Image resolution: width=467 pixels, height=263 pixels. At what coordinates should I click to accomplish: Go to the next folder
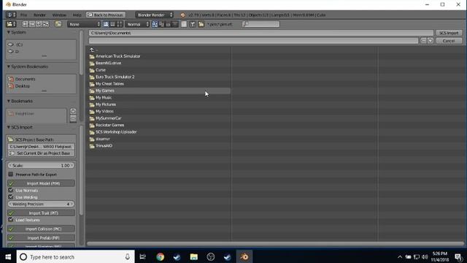point(32,24)
